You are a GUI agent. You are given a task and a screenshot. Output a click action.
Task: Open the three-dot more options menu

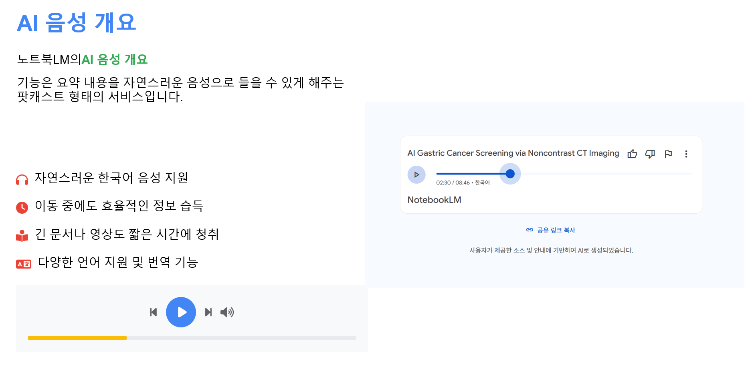(686, 154)
